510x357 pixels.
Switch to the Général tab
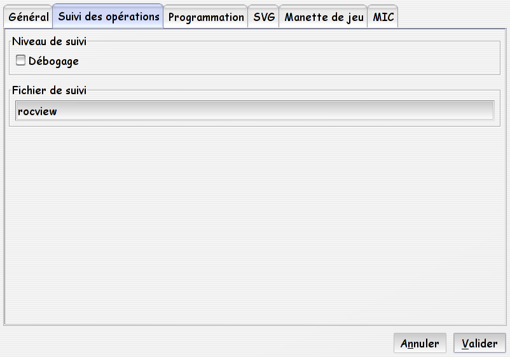[x=28, y=17]
